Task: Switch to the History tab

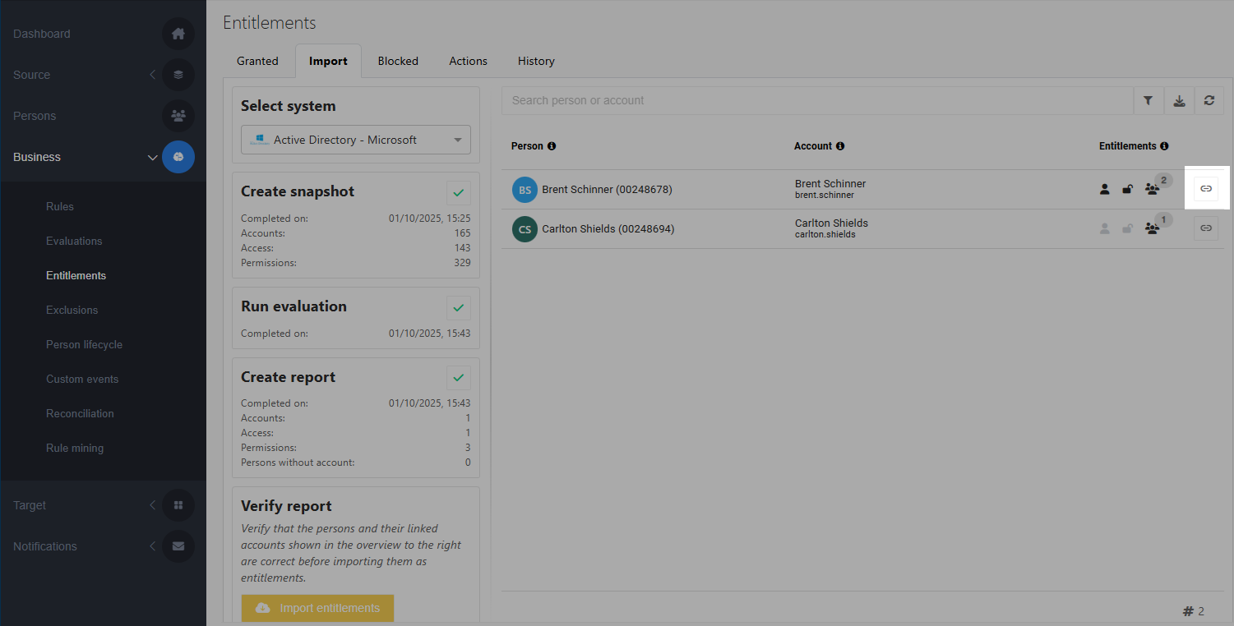Action: 536,62
